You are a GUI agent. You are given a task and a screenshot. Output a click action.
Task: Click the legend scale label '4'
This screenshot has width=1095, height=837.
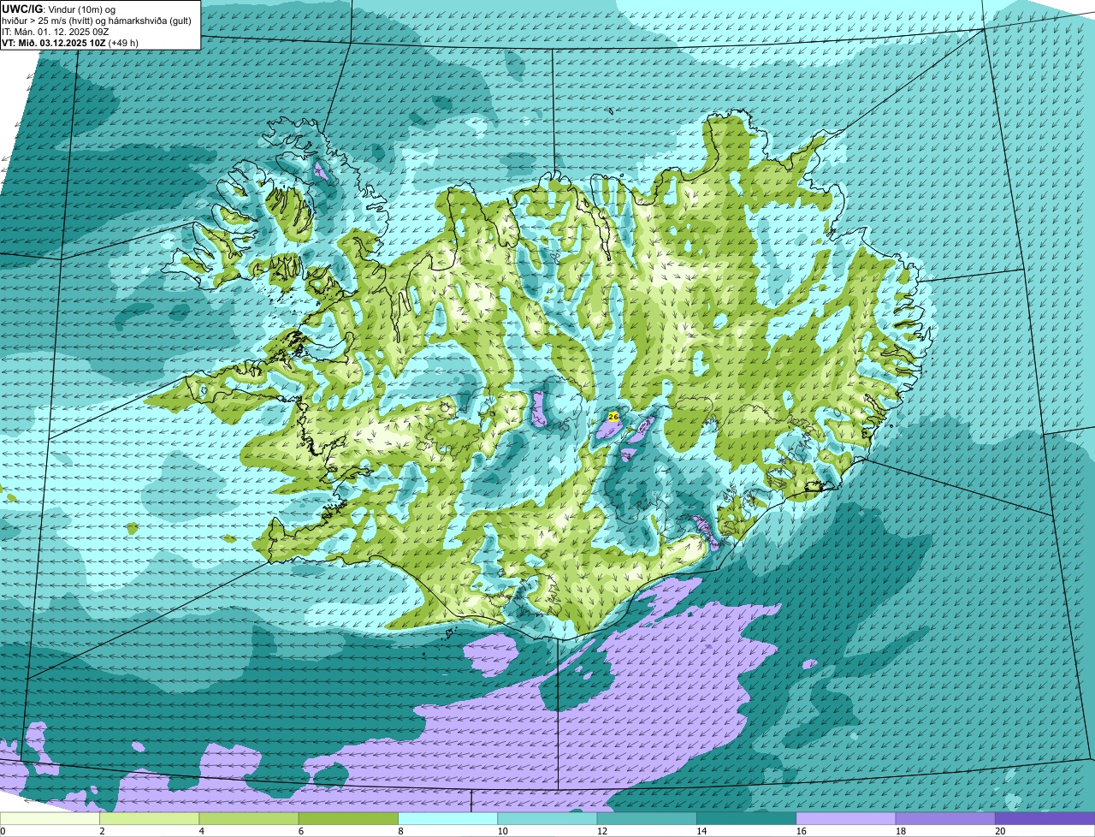(201, 831)
